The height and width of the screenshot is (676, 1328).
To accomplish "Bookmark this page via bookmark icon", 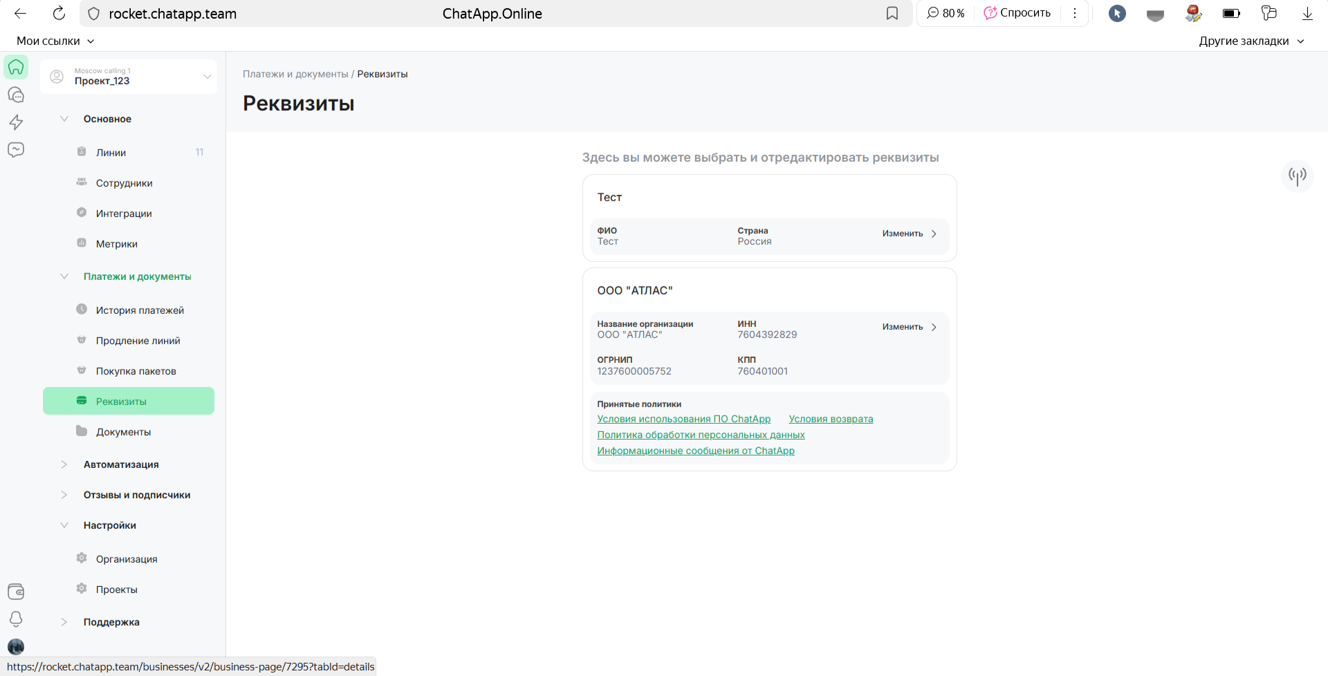I will 892,14.
